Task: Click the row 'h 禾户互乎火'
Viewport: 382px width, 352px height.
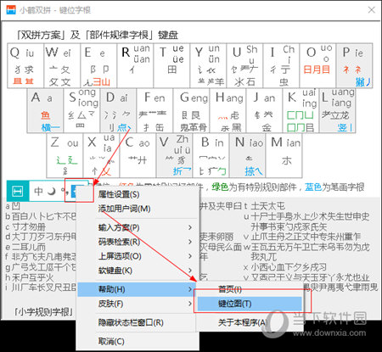Action: pos(29,277)
